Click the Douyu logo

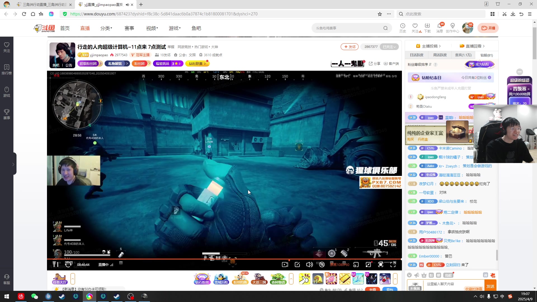coord(44,28)
